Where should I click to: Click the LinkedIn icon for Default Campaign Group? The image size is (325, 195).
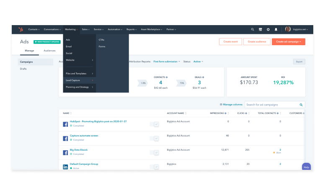(65, 167)
